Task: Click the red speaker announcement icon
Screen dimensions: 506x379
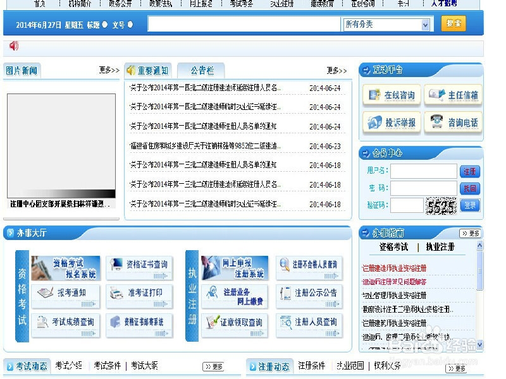Action: point(14,45)
